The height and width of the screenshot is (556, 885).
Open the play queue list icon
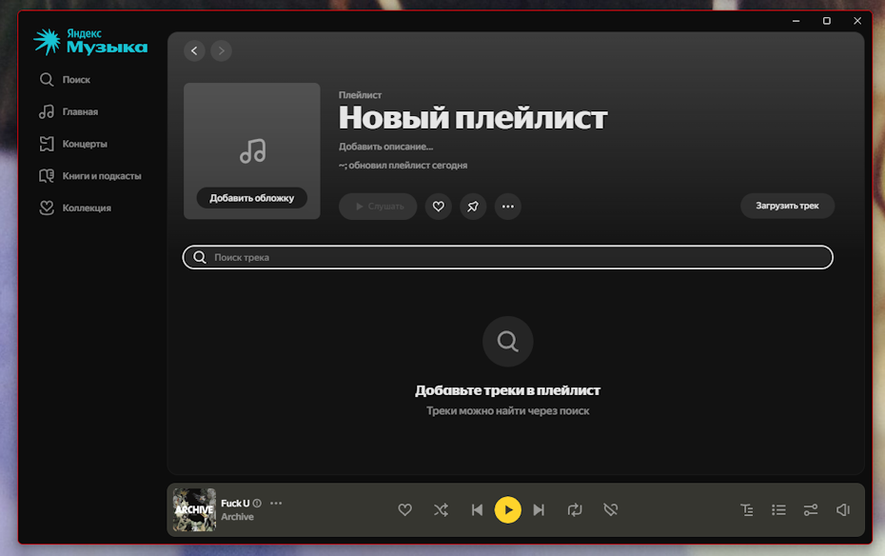point(779,509)
